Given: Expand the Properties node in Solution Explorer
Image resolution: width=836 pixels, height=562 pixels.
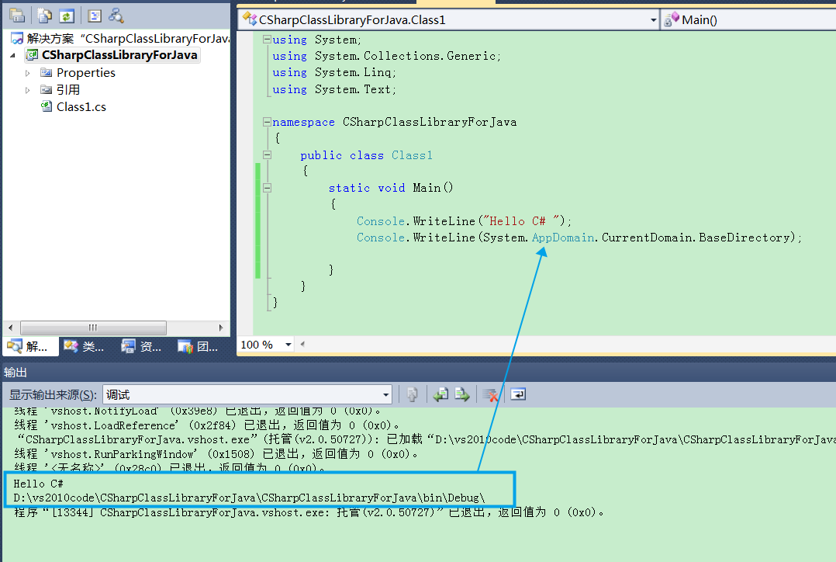Looking at the screenshot, I should (x=28, y=72).
